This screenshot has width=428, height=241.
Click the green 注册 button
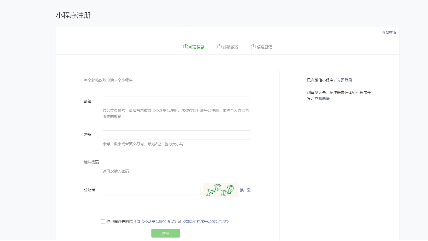[166, 233]
